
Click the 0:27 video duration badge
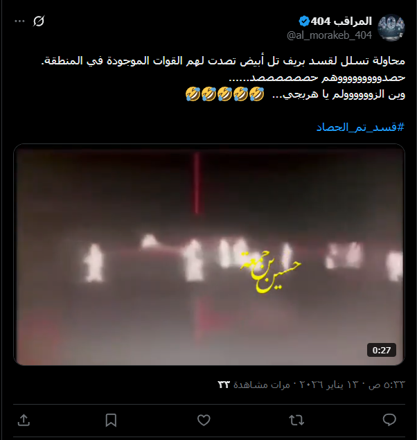[382, 350]
